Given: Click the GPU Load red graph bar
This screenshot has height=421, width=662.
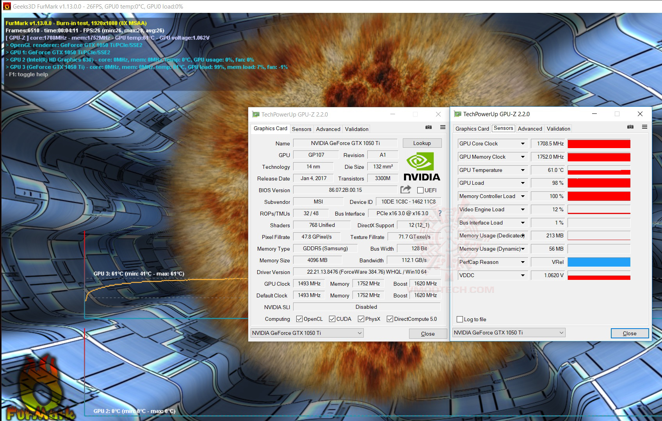Looking at the screenshot, I should pos(599,183).
